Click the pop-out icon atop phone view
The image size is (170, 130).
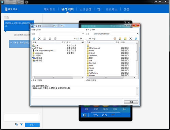[x=125, y=23]
